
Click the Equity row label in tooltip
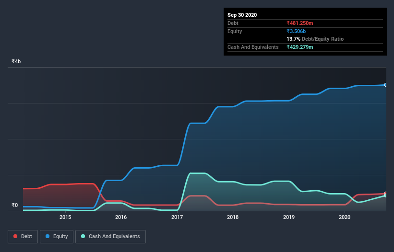coord(235,31)
